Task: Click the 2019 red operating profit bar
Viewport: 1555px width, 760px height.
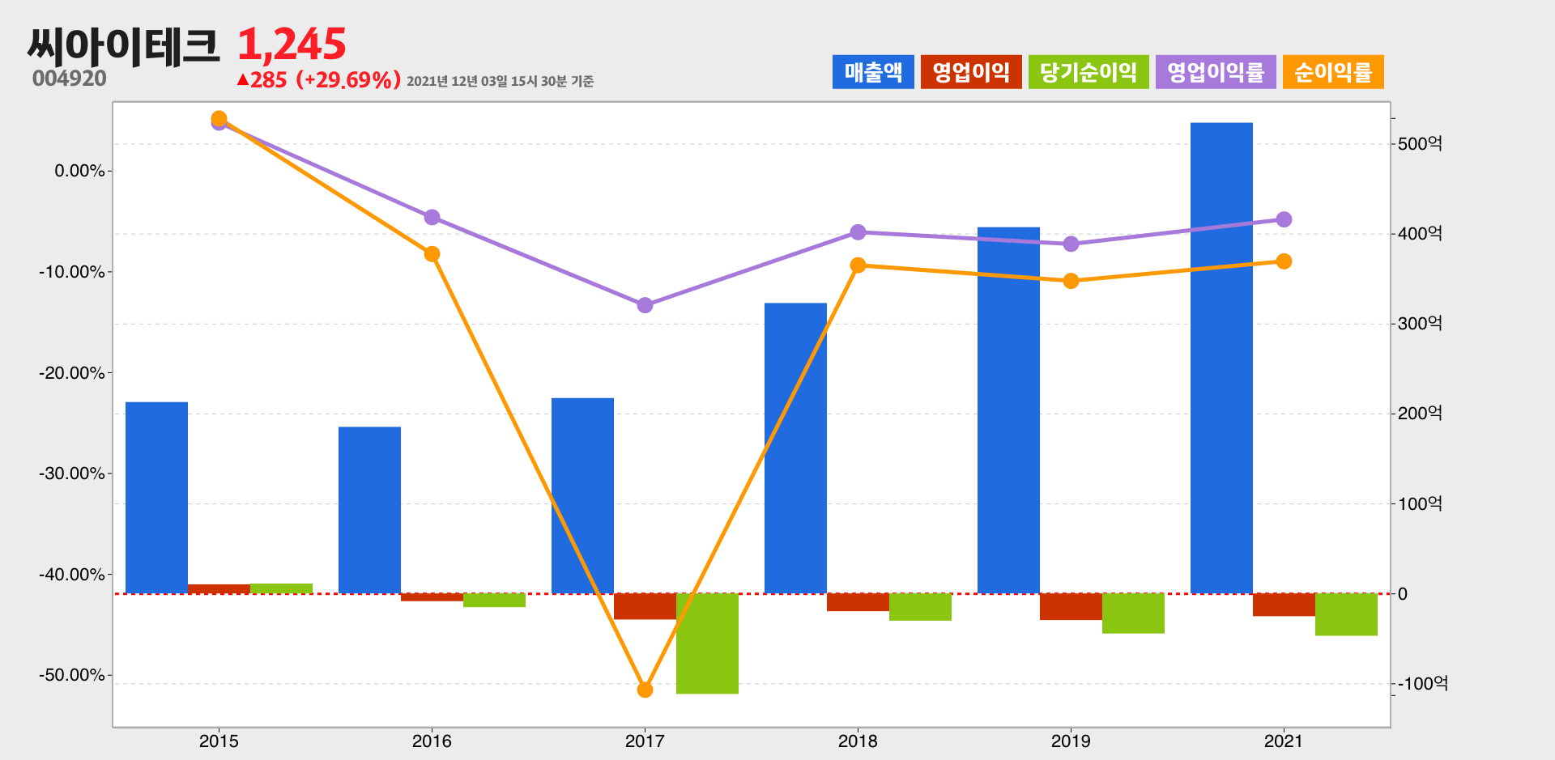Action: coord(1071,607)
